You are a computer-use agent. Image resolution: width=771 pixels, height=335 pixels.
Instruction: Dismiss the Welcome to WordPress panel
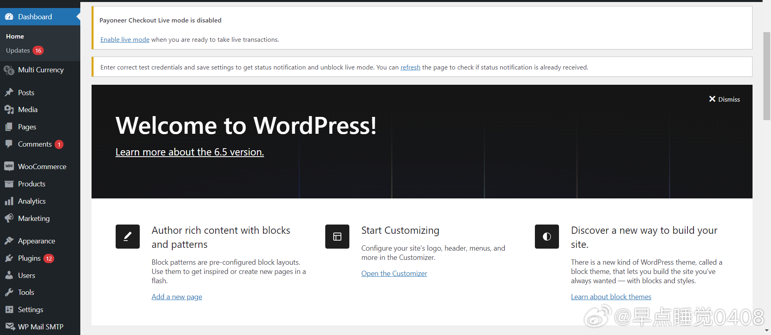(724, 99)
